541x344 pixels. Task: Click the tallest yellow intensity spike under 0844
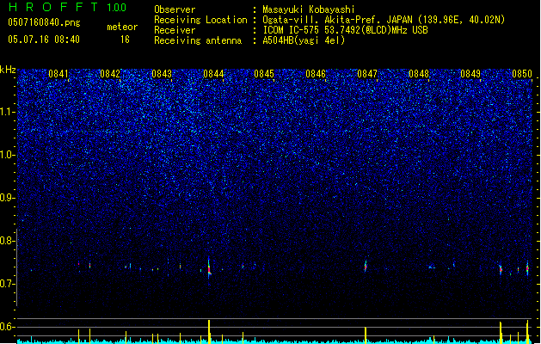(209, 332)
